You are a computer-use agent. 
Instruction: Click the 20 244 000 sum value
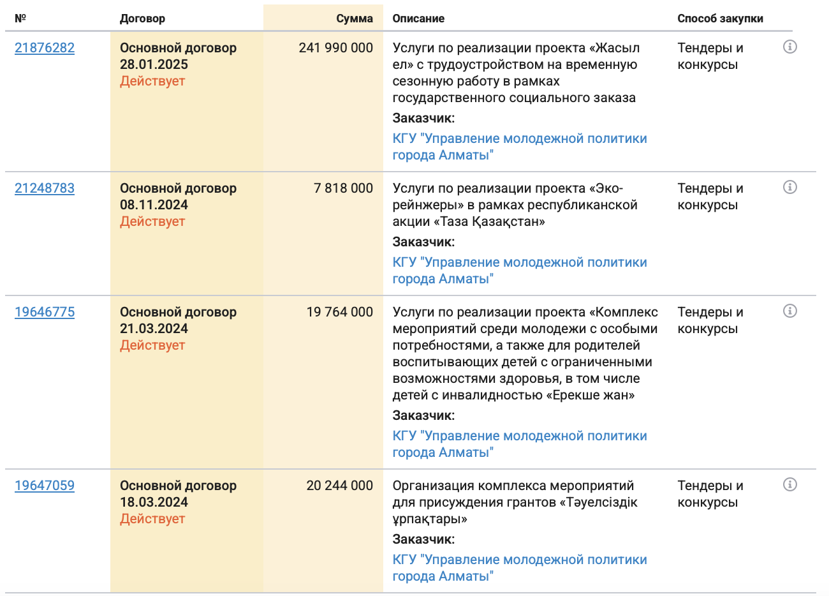coord(339,486)
